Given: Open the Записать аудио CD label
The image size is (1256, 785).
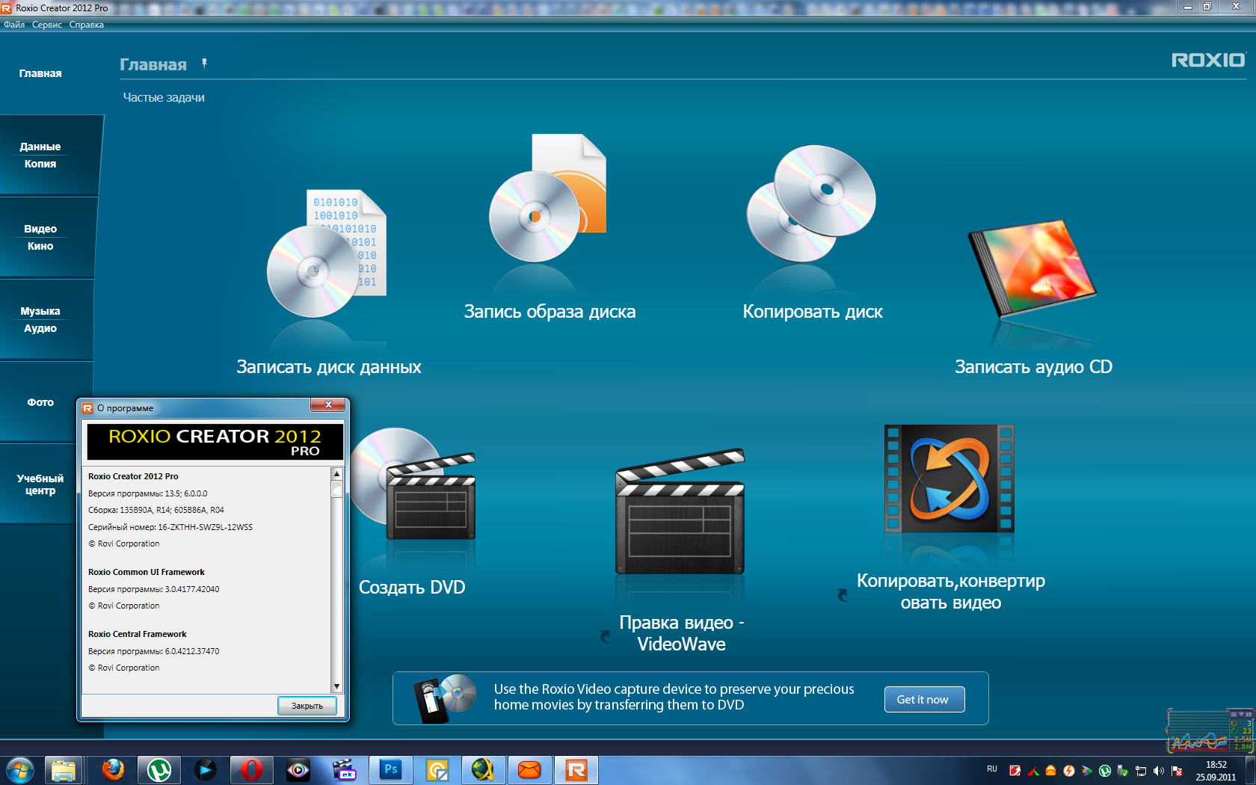Looking at the screenshot, I should click(1033, 367).
